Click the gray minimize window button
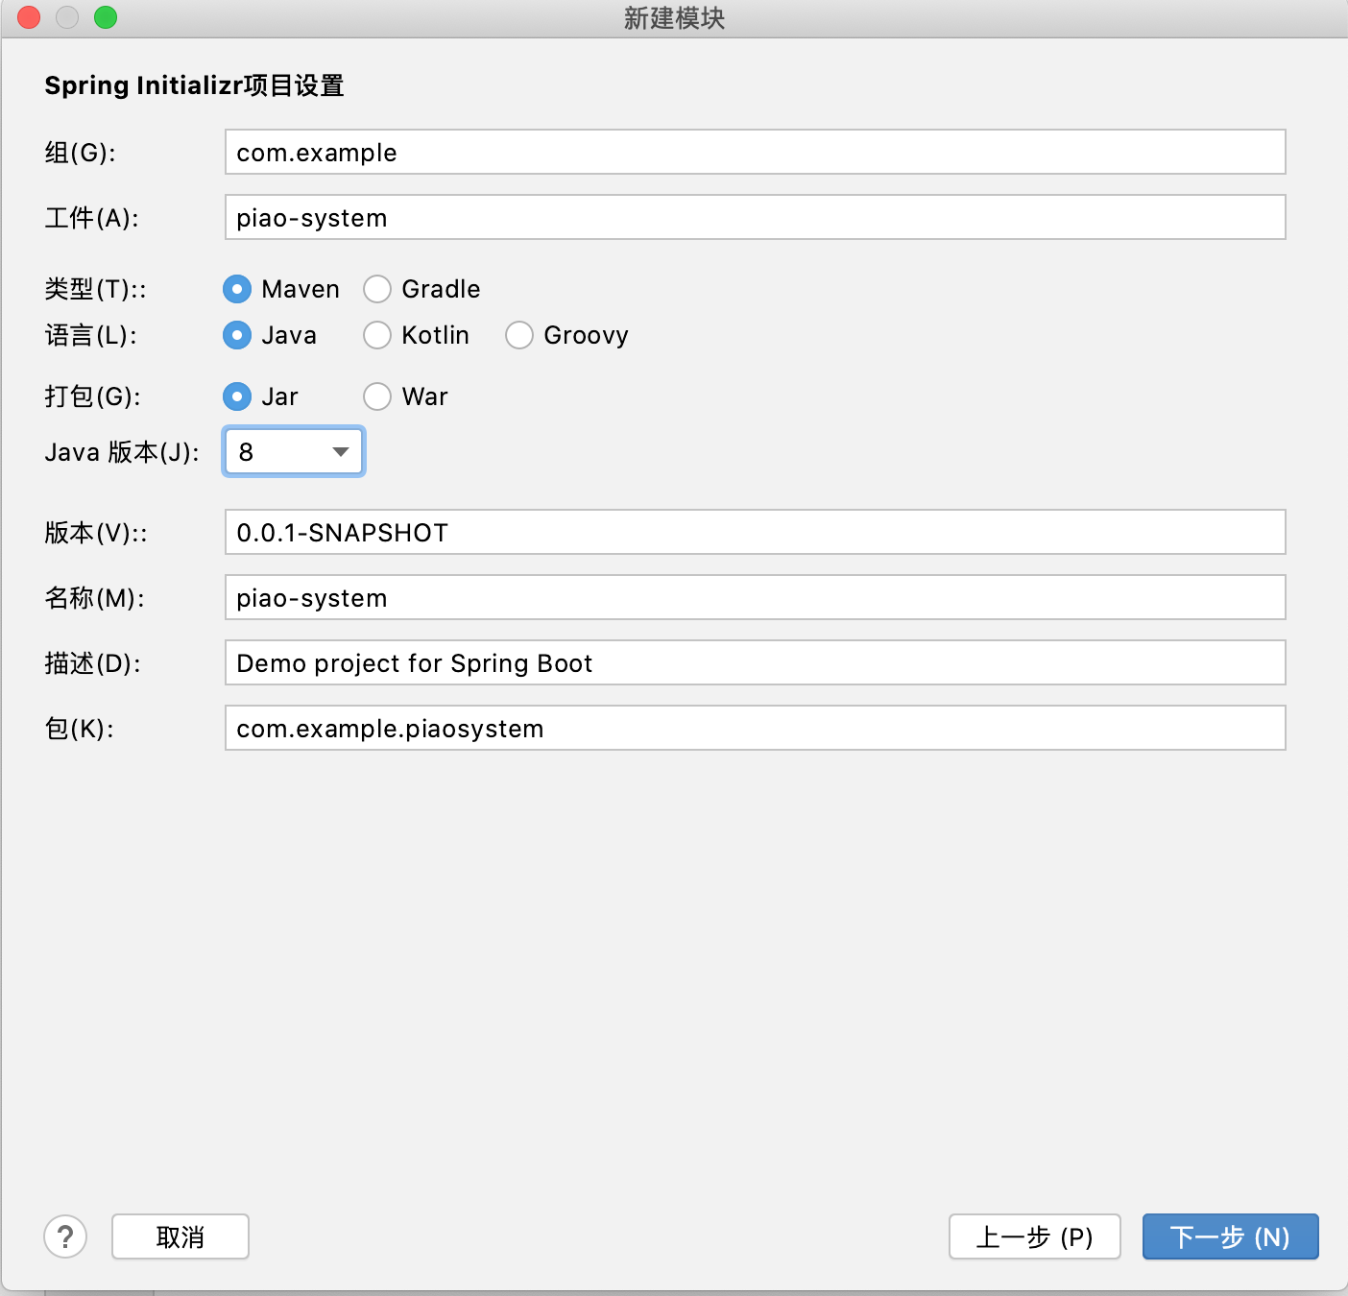The image size is (1348, 1296). (67, 17)
